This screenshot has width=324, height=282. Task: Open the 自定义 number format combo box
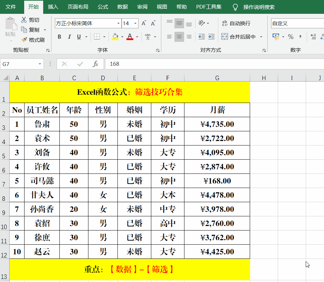297,23
